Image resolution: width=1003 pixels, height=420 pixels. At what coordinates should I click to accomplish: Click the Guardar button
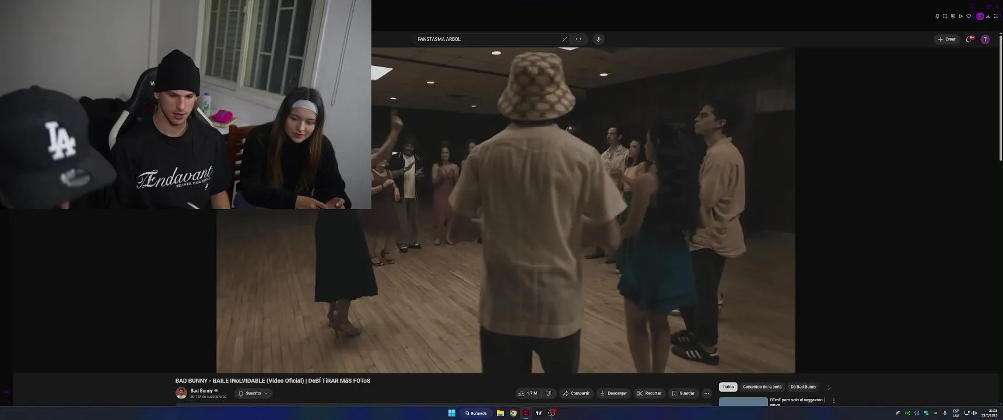pos(683,393)
